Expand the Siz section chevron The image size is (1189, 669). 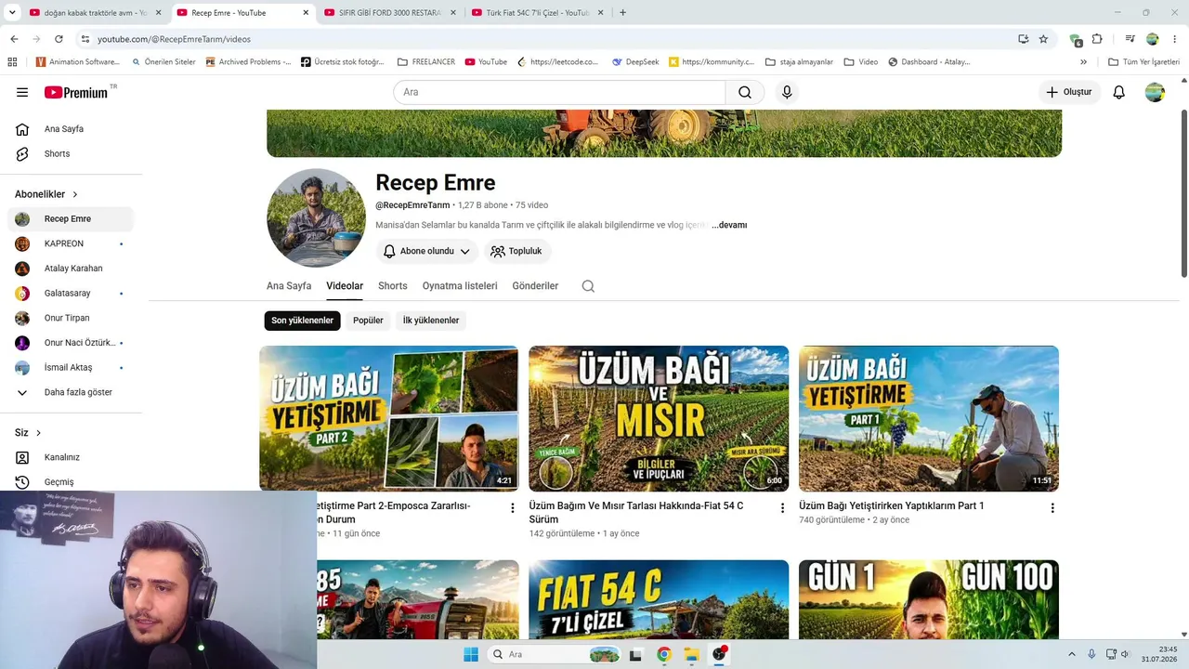point(38,433)
